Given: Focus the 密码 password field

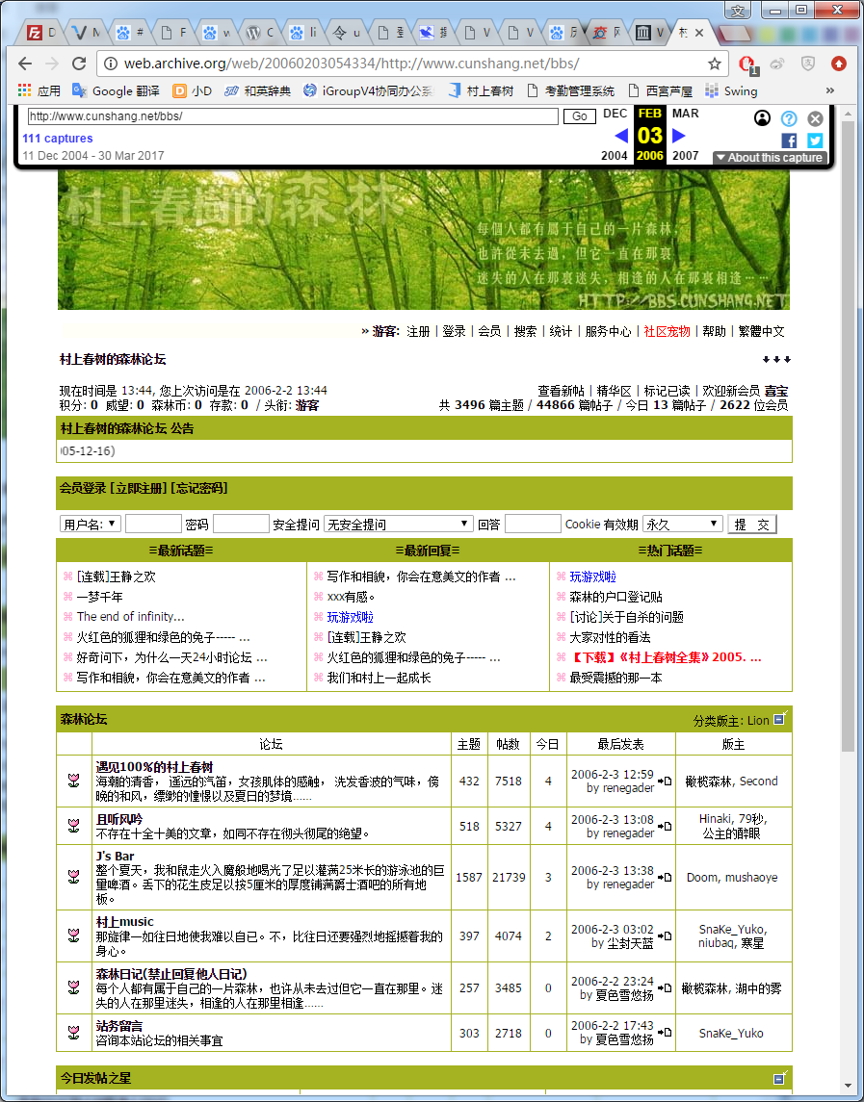Looking at the screenshot, I should (241, 524).
